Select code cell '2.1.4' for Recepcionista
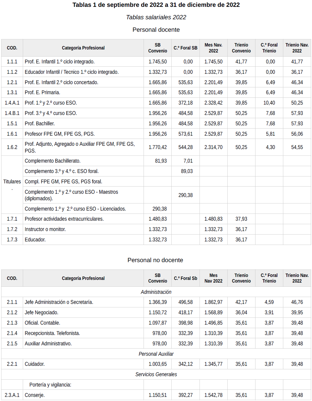Viewport: 312px width, 401px height. [12, 333]
